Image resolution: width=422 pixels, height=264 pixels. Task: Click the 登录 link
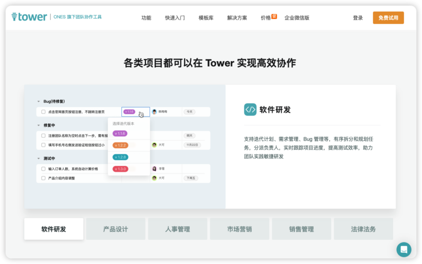[x=358, y=18]
